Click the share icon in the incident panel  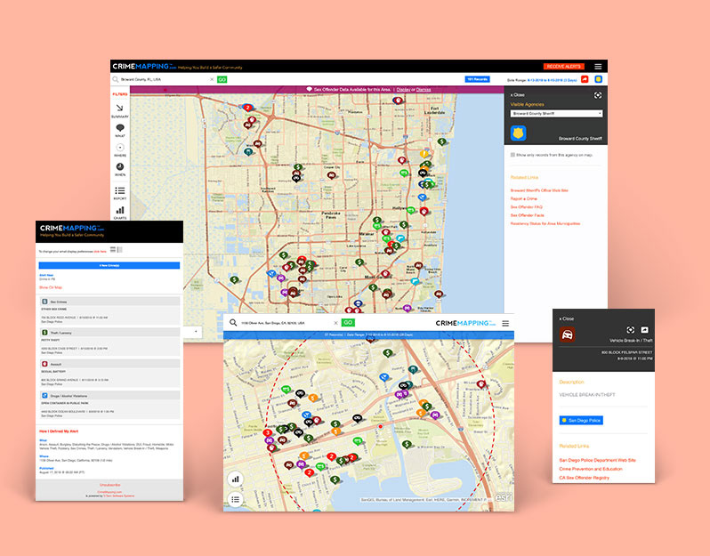644,330
